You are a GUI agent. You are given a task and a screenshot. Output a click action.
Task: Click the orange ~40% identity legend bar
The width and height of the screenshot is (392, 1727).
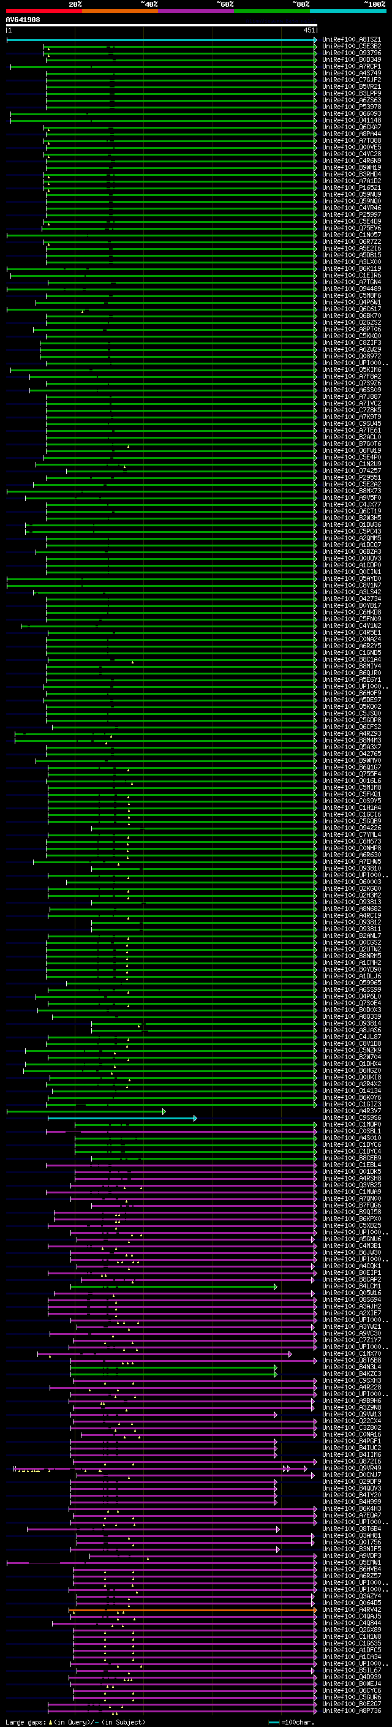pyautogui.click(x=119, y=11)
